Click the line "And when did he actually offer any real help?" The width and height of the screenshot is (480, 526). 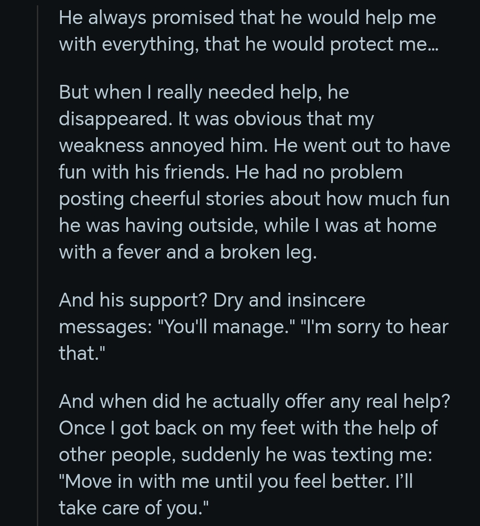[254, 401]
